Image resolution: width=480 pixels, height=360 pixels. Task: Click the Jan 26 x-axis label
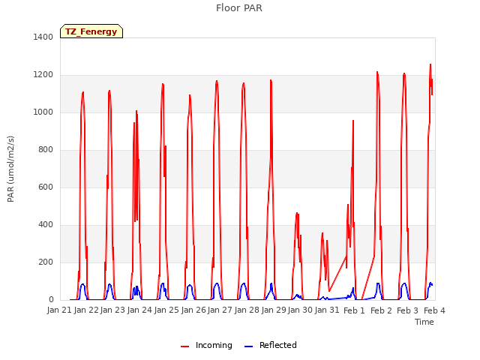pyautogui.click(x=193, y=310)
